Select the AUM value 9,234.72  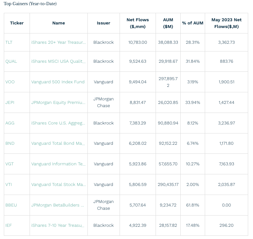tap(168, 205)
